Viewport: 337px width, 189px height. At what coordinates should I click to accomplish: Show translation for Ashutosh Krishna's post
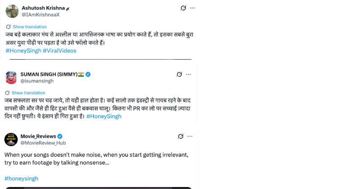(x=29, y=27)
